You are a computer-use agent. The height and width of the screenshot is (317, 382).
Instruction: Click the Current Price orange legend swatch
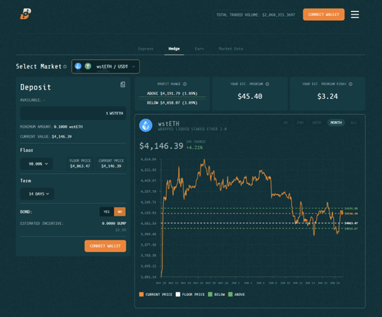(x=141, y=295)
